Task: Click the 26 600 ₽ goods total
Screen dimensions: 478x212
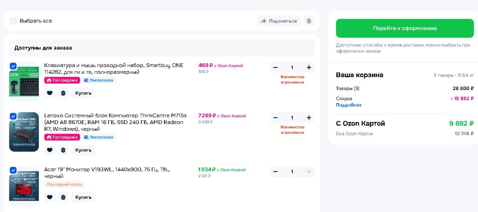Action: point(463,88)
